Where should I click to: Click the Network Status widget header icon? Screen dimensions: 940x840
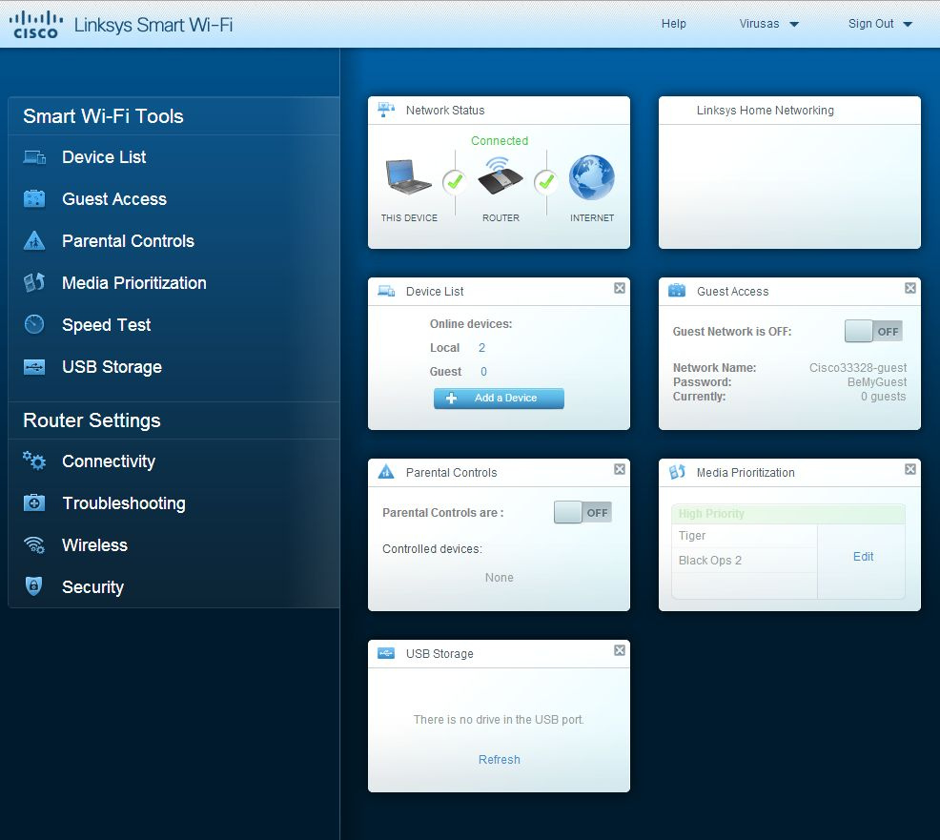coord(386,110)
